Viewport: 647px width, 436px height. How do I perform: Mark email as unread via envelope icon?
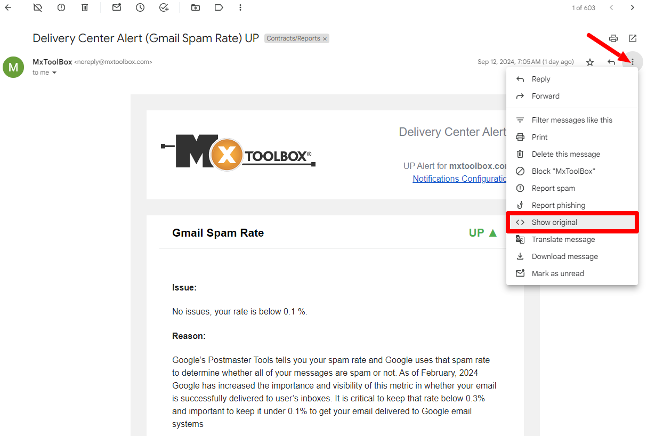pos(116,7)
